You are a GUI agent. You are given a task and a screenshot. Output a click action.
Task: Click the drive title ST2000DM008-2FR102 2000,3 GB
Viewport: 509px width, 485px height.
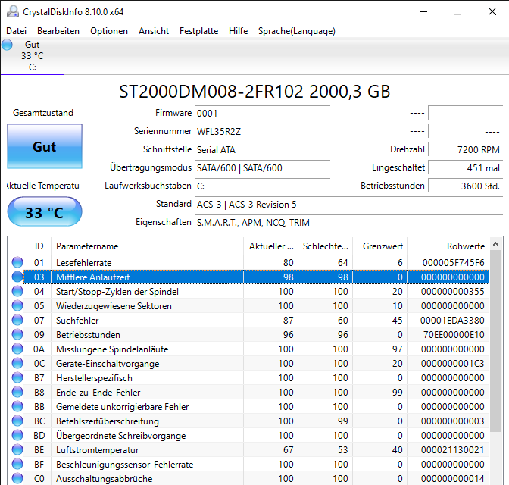point(254,91)
